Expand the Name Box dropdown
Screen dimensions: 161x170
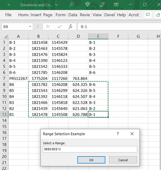pyautogui.click(x=30, y=26)
